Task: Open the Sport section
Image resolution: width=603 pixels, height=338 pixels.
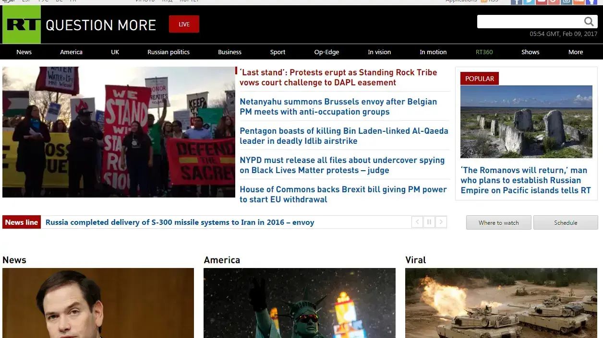Action: tap(277, 52)
